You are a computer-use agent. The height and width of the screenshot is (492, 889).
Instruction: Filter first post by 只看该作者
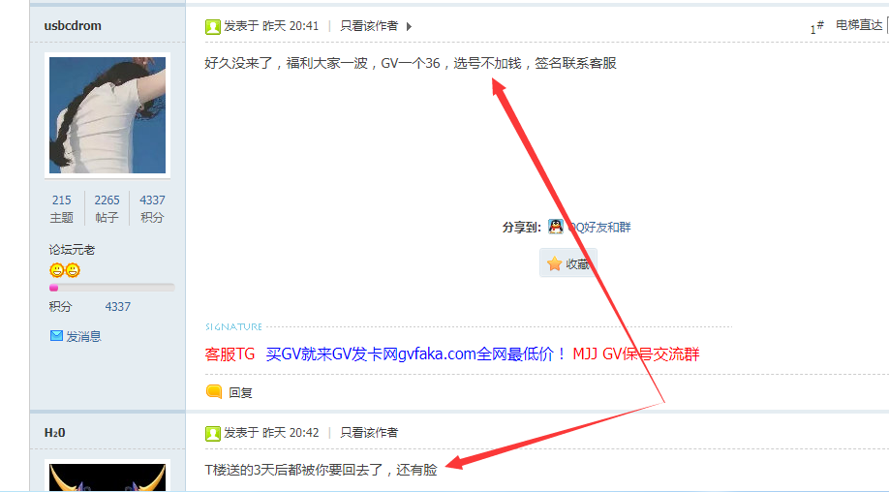point(369,26)
